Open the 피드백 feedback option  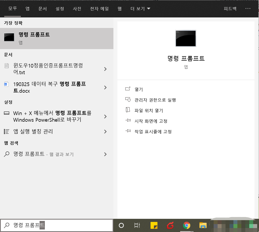(x=229, y=8)
